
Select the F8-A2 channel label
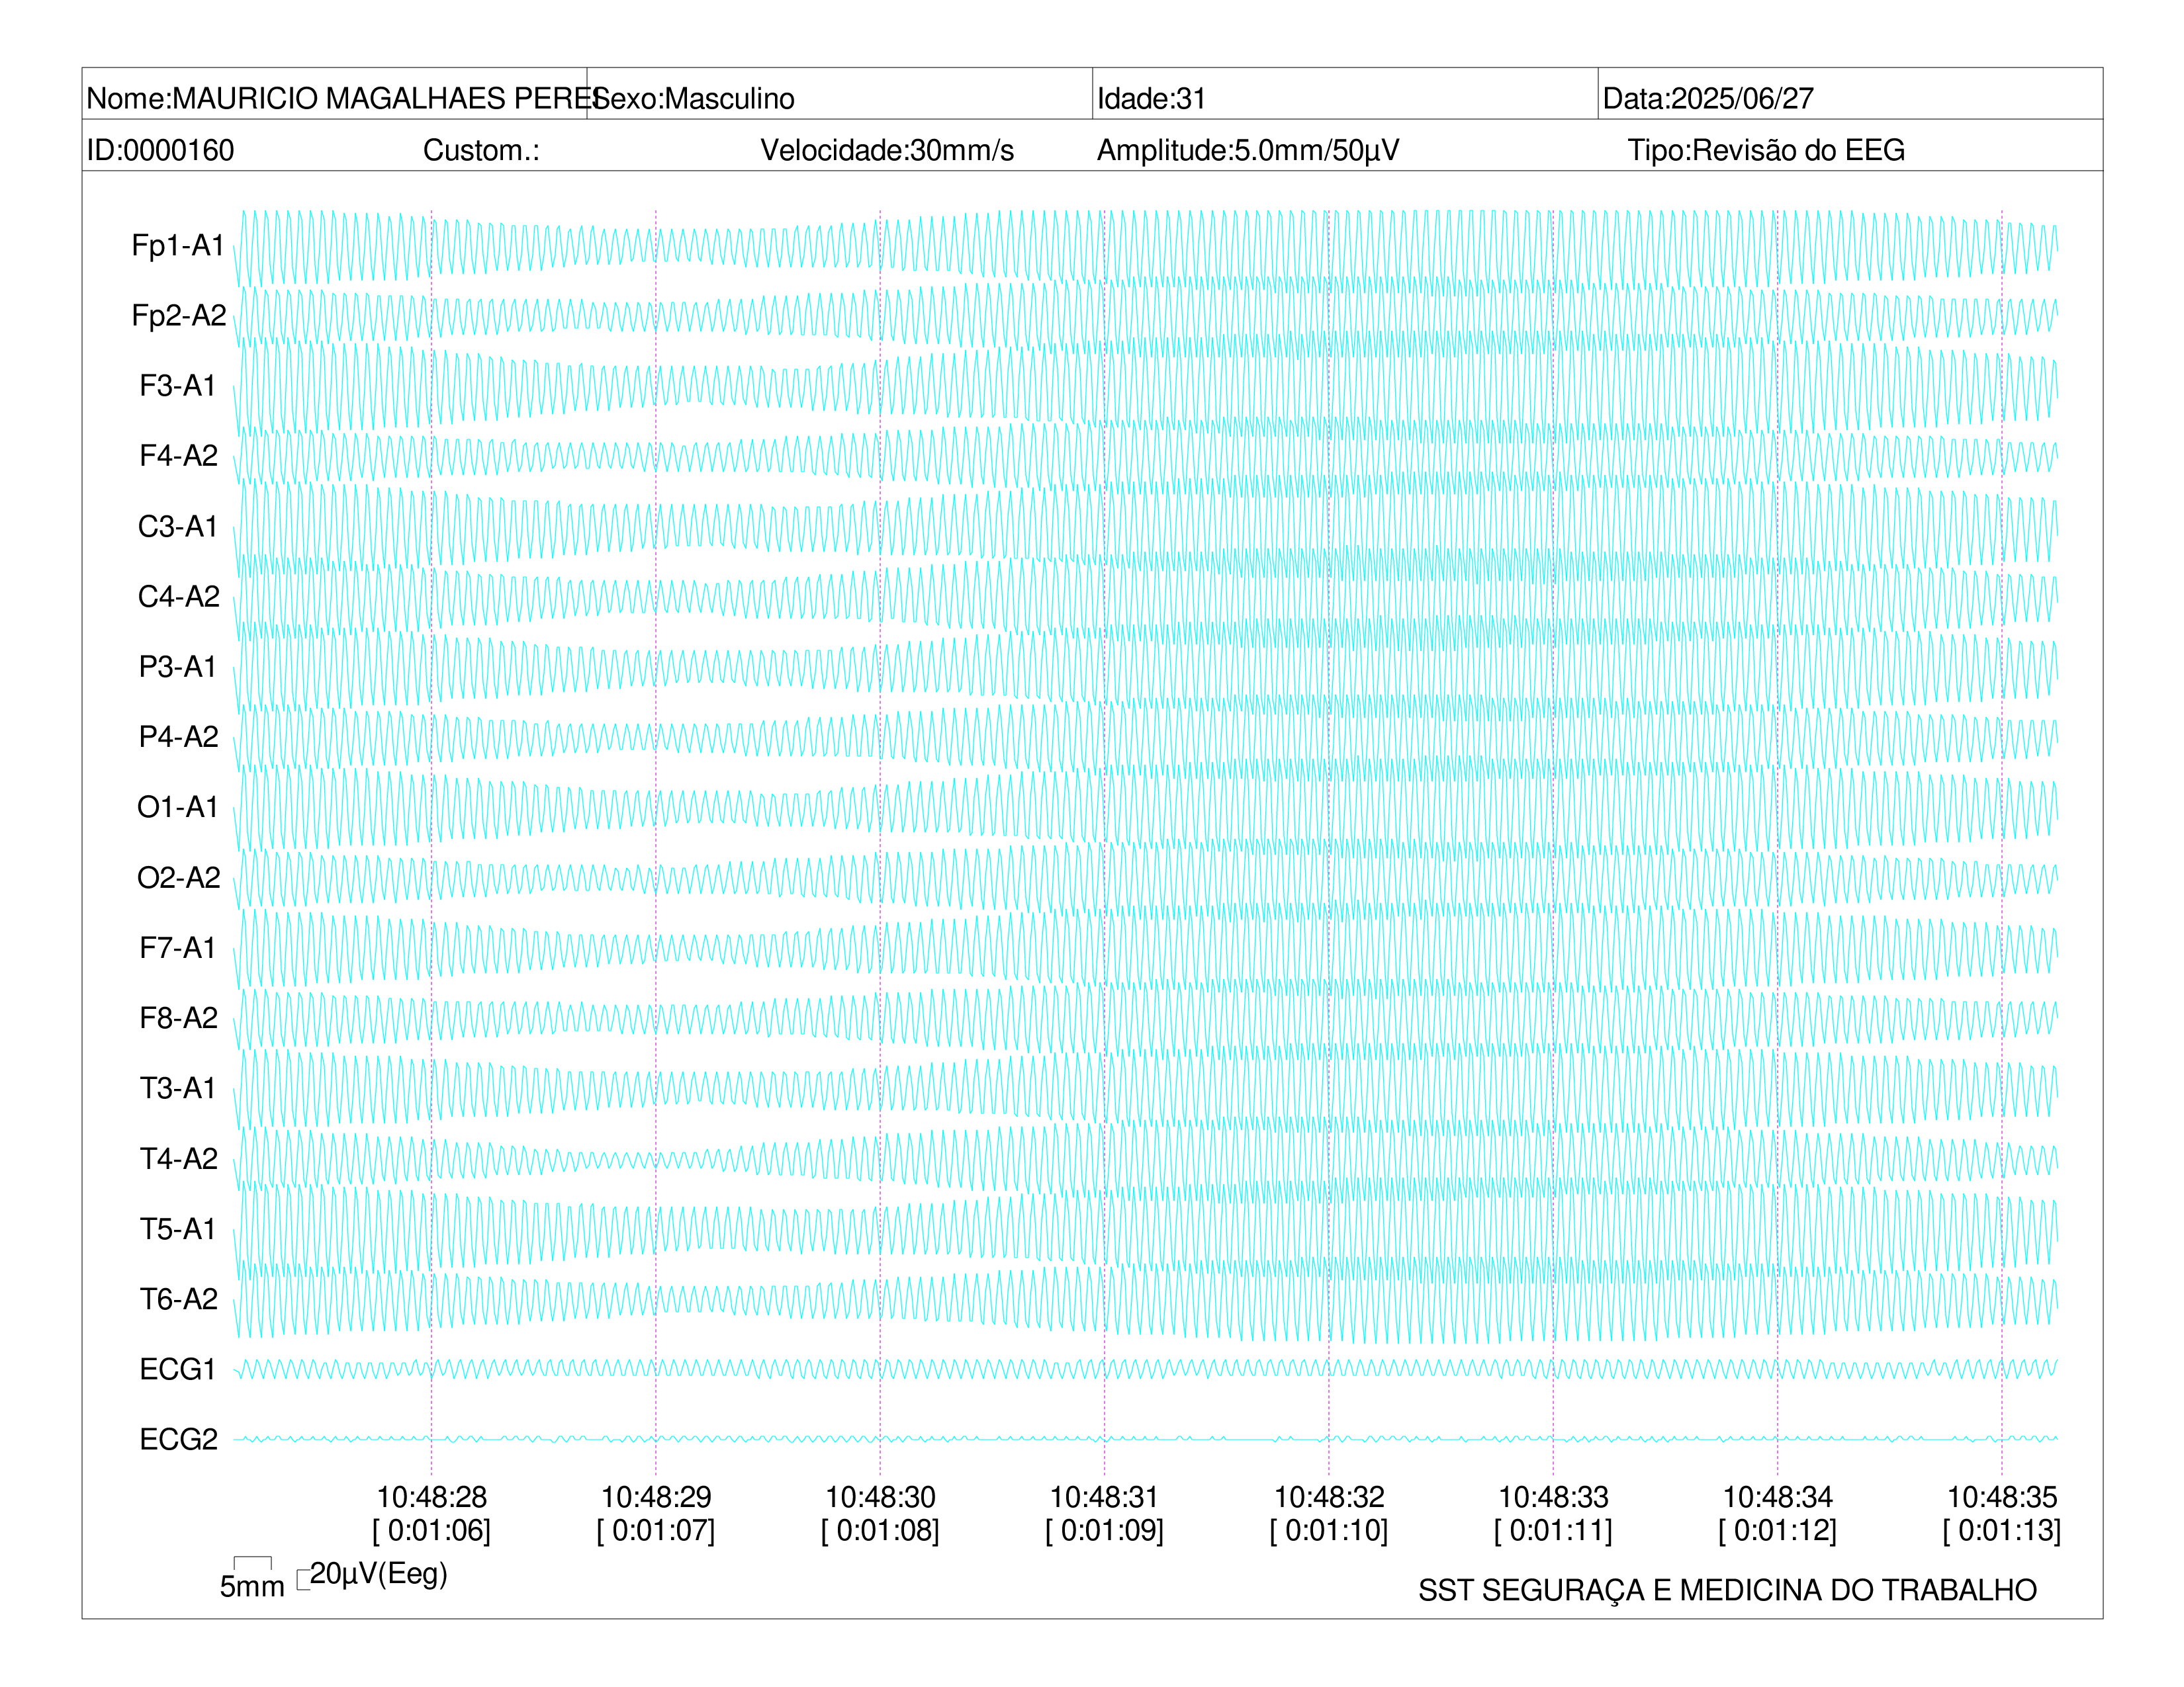179,1017
